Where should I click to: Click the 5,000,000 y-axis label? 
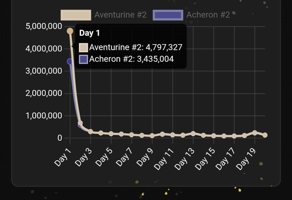coord(44,26)
